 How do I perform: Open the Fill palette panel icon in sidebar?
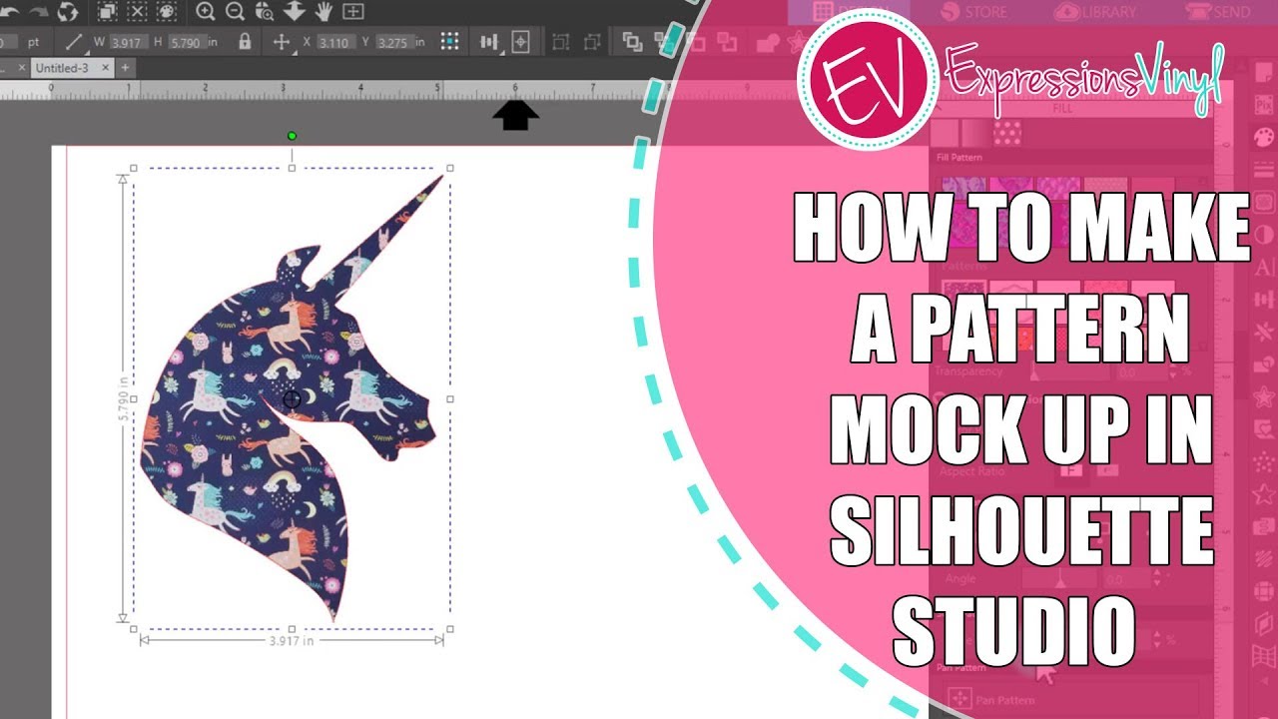click(x=1263, y=137)
